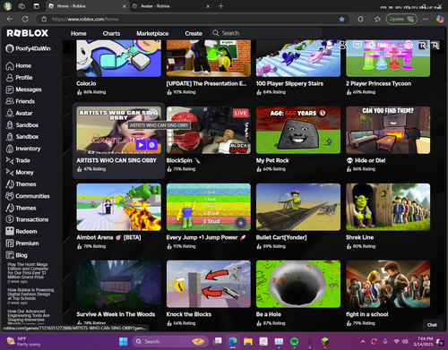Viewport: 448px width, 350px height.
Task: Open the browser favorites icon
Action: (x=377, y=19)
